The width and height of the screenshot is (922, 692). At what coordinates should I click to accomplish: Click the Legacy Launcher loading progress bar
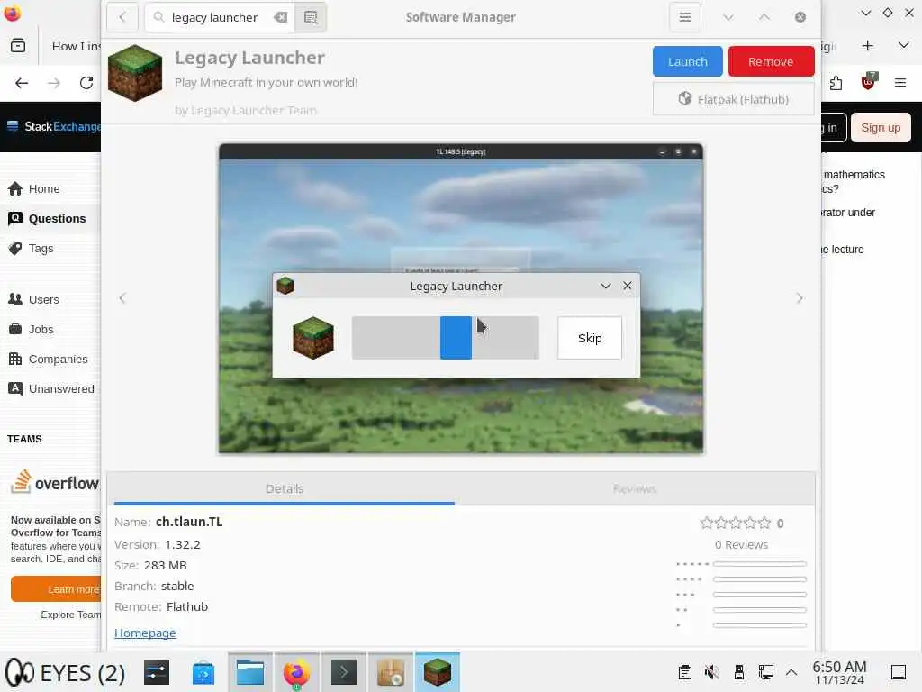pos(445,338)
